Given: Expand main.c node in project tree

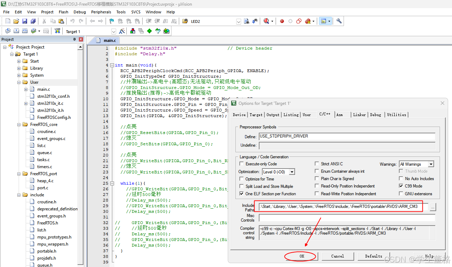Looking at the screenshot, I should [26, 89].
